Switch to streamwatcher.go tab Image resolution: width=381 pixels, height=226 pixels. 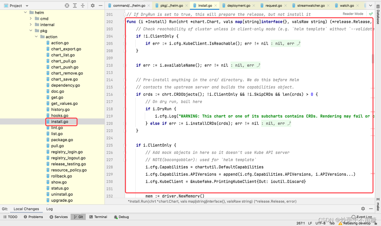click(x=311, y=5)
